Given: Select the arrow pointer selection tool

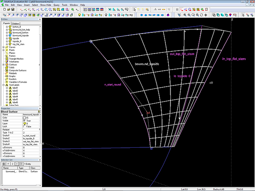Looking at the screenshot, I should point(134,9).
